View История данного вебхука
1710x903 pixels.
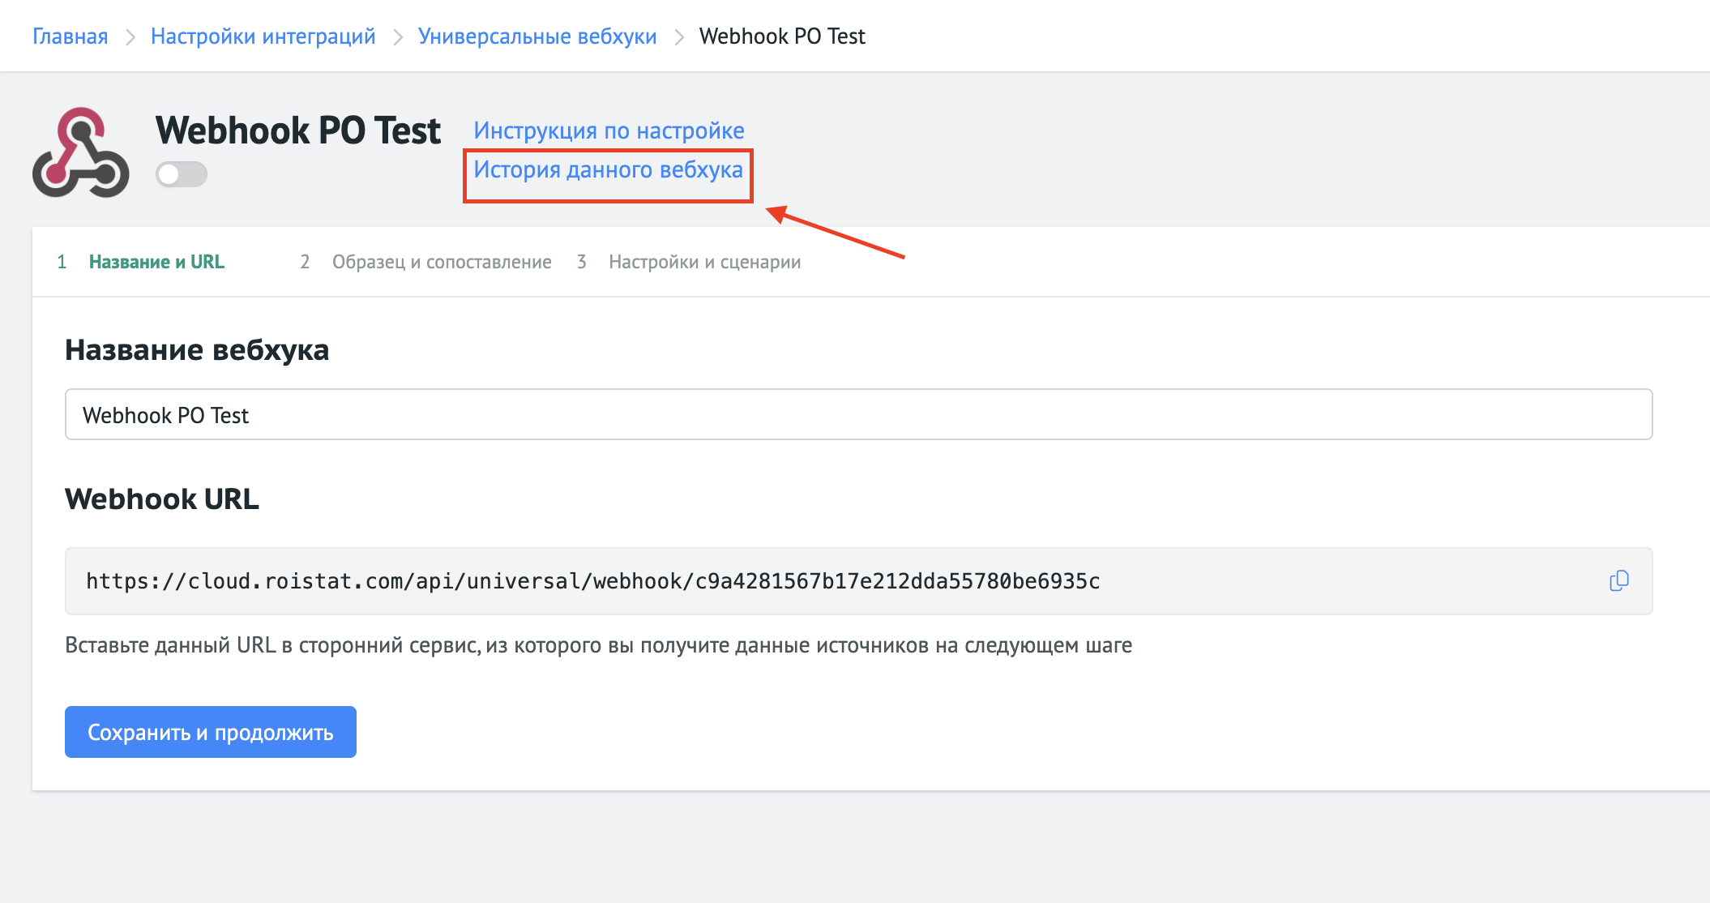609,169
